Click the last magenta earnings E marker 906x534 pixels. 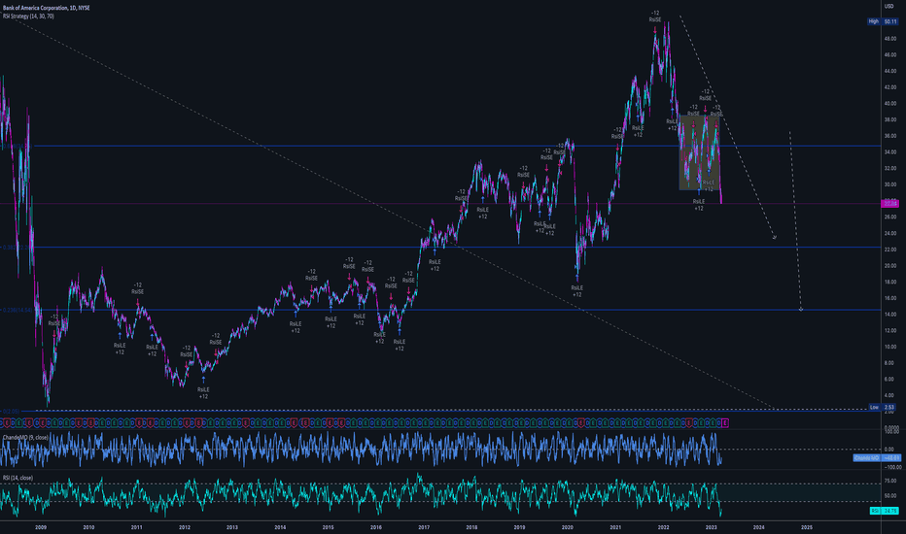coord(725,423)
